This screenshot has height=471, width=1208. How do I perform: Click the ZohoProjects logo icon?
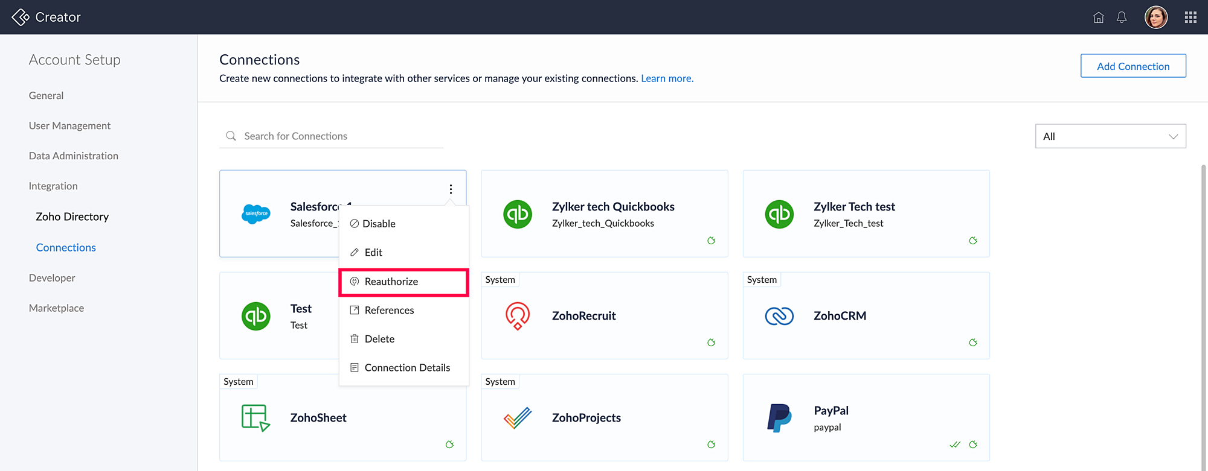[x=518, y=418]
